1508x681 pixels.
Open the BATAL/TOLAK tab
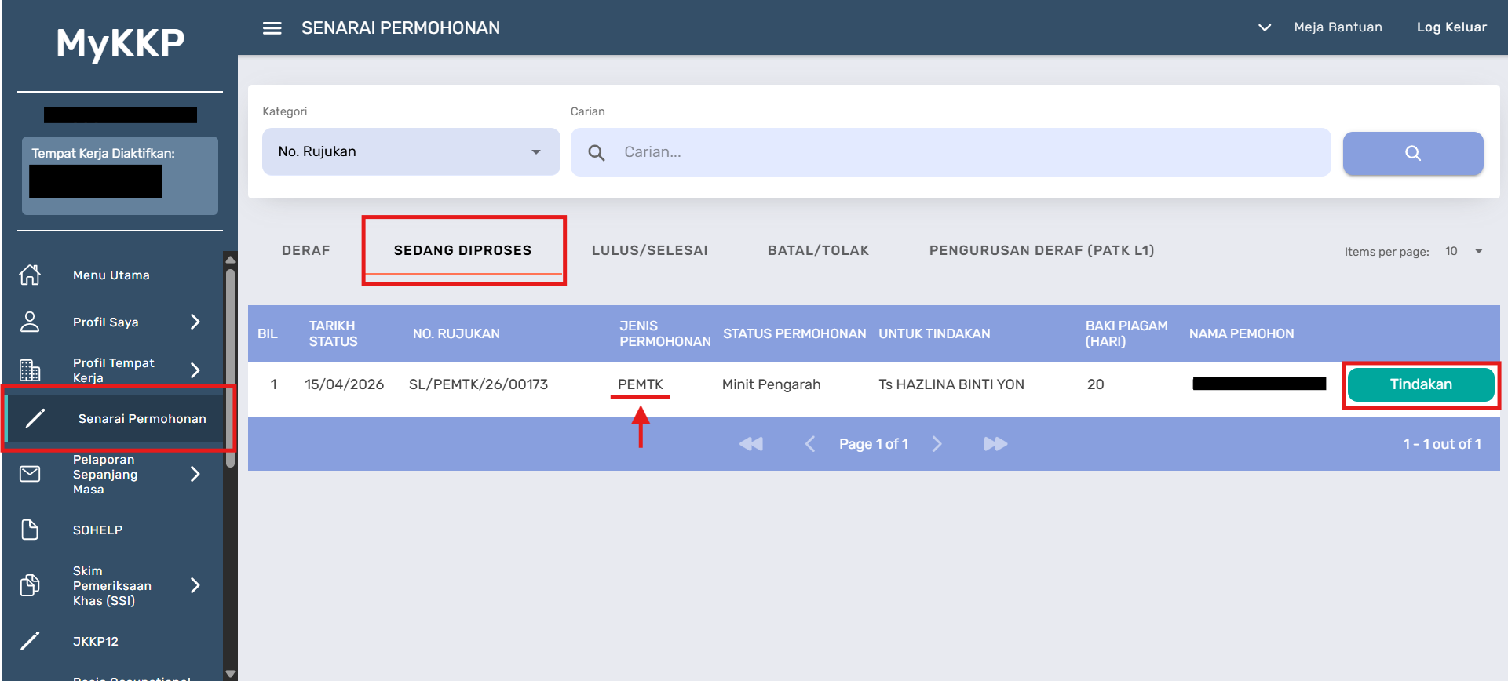818,250
